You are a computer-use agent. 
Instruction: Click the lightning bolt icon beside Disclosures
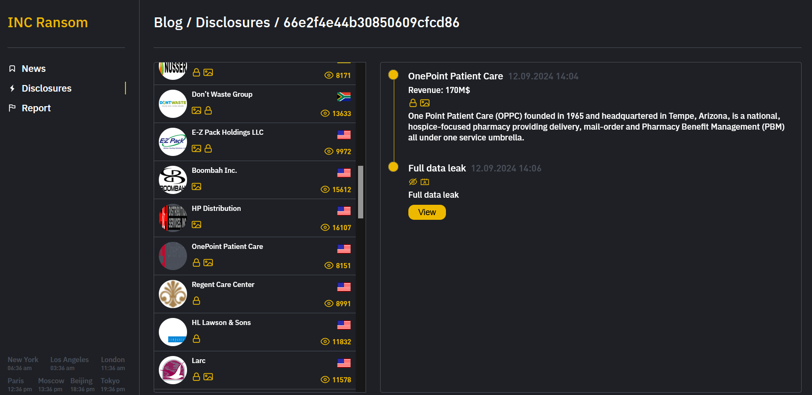12,88
